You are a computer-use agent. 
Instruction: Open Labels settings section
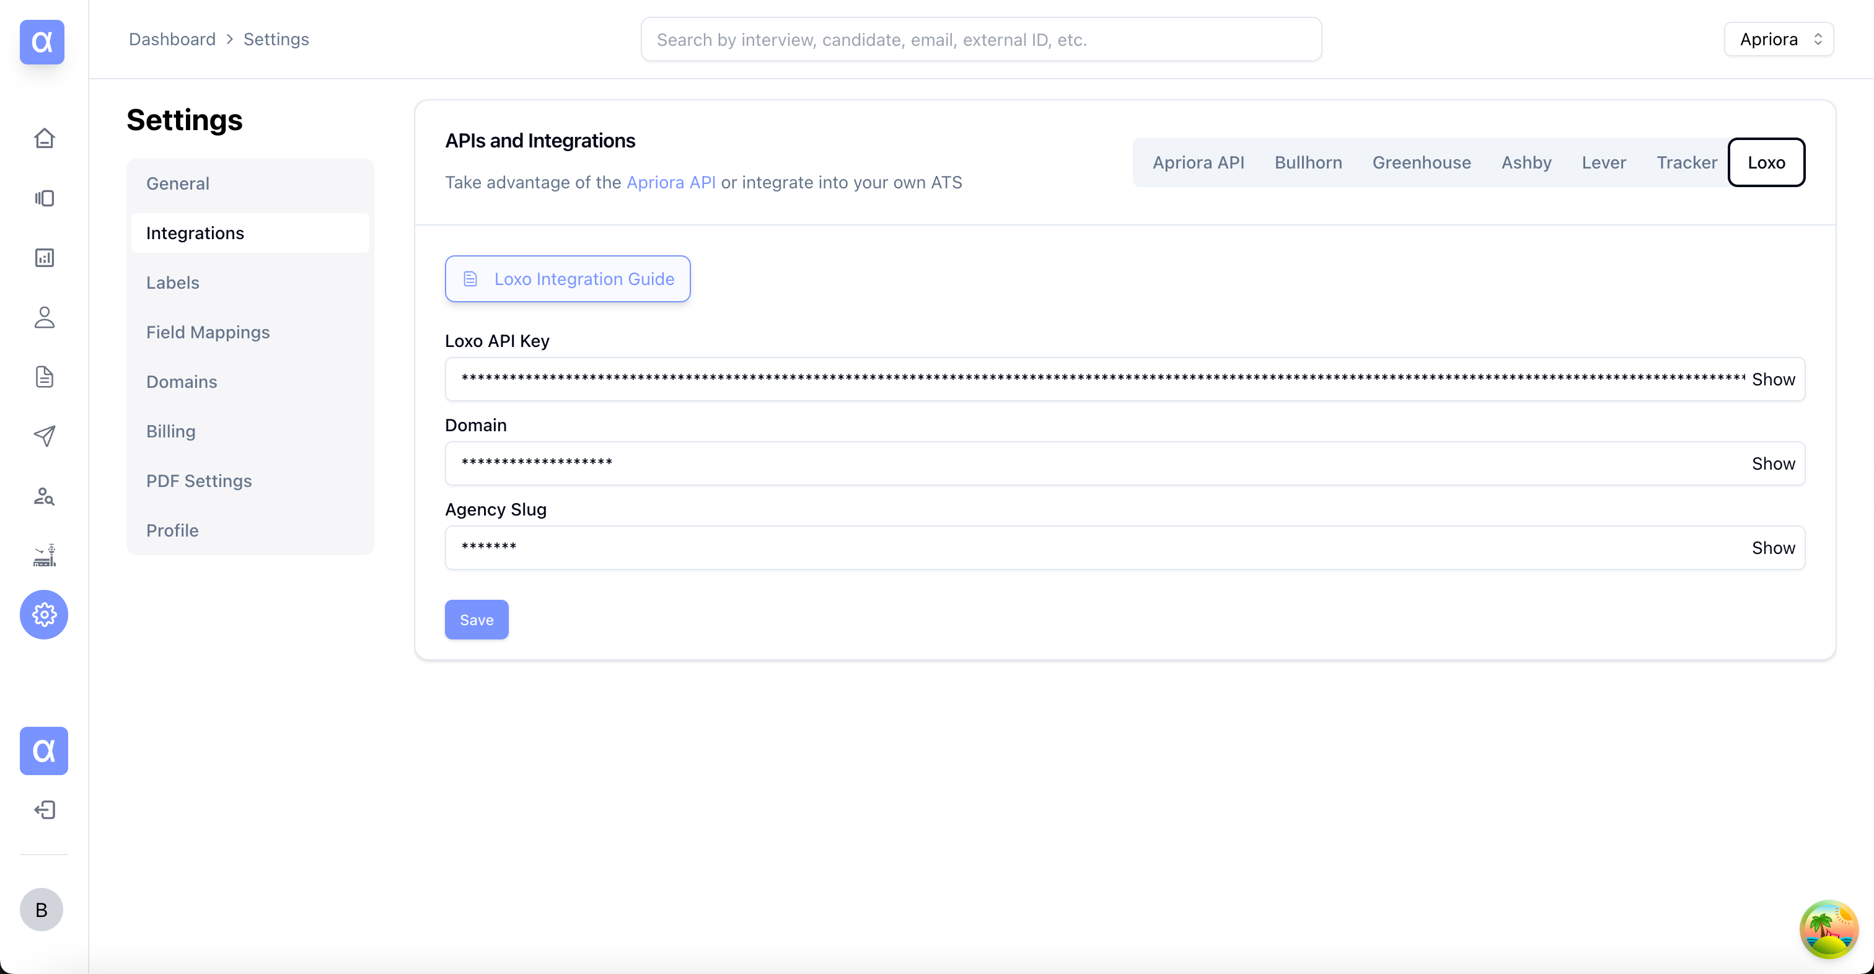click(250, 283)
